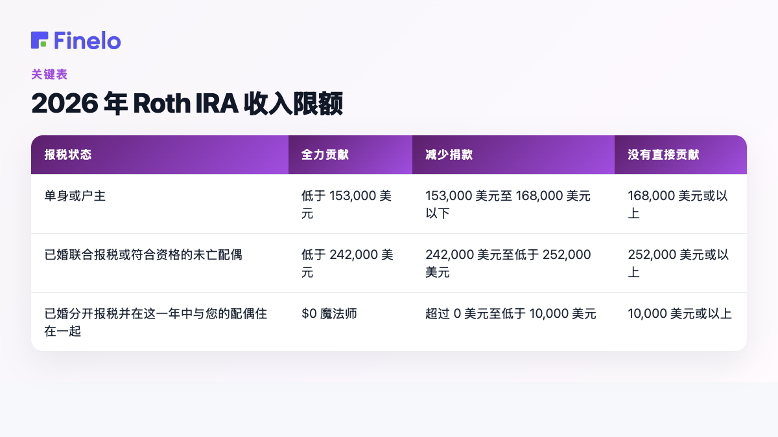The image size is (778, 437).
Task: Click the Finelo brand name text
Action: [x=88, y=40]
